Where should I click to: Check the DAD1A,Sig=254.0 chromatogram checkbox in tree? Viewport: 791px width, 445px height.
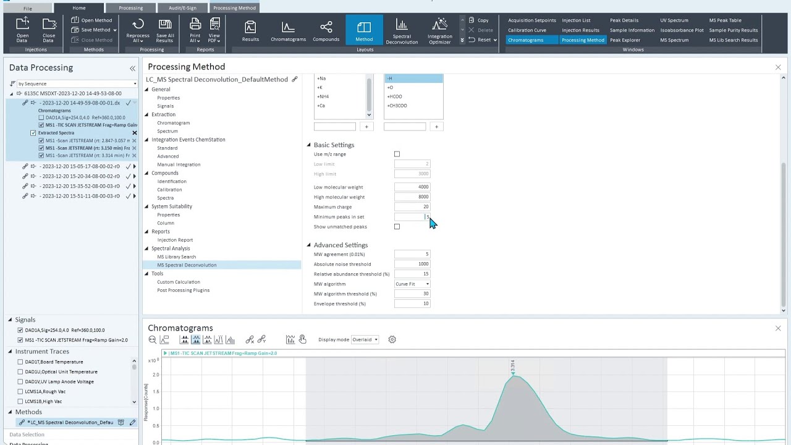[41, 117]
